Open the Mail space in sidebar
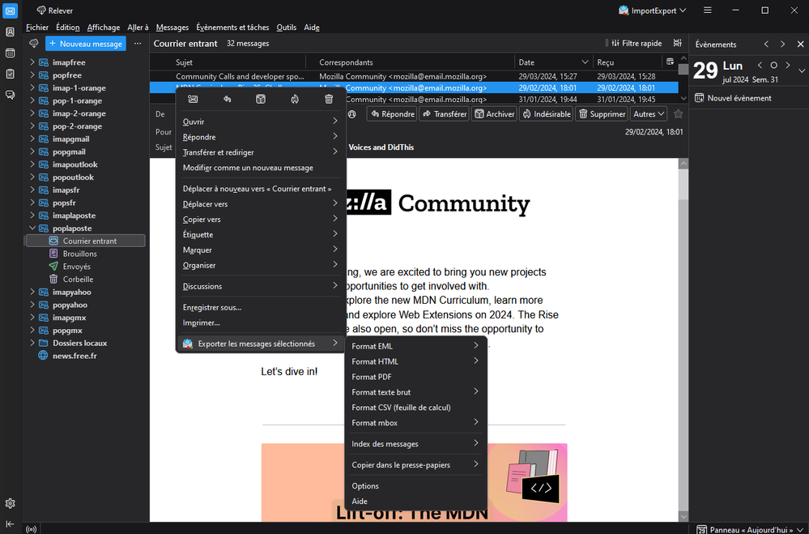809x534 pixels. point(11,11)
